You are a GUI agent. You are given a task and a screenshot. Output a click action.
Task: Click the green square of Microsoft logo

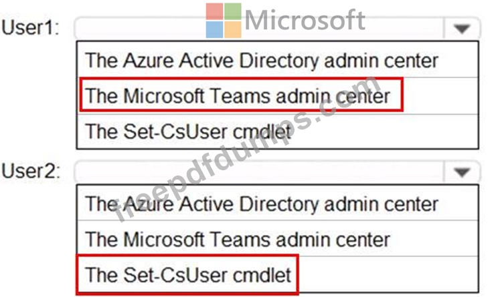pos(232,11)
